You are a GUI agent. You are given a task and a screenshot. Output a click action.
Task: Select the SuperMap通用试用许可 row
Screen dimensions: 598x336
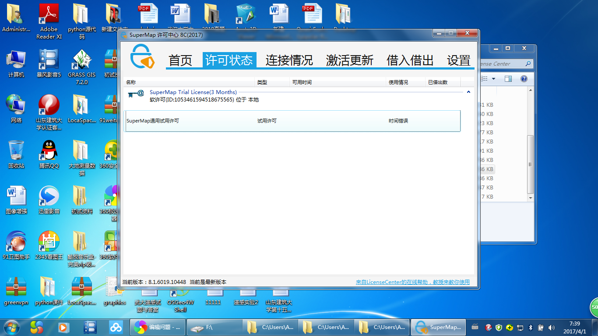(292, 121)
